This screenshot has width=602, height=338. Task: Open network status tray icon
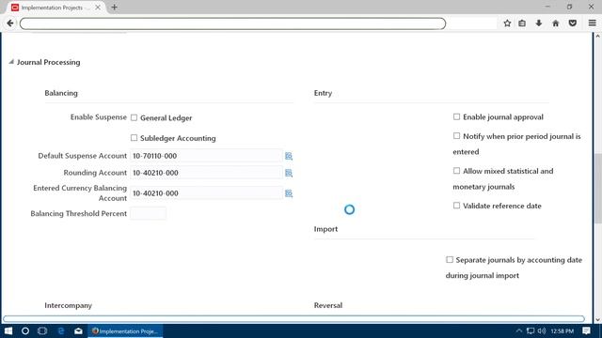(531, 330)
